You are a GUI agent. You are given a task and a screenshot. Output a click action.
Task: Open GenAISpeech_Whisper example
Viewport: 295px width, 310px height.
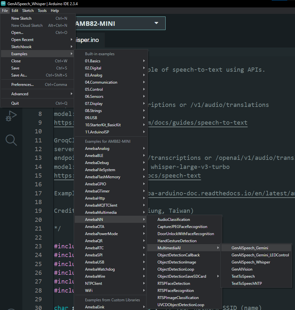pyautogui.click(x=256, y=262)
